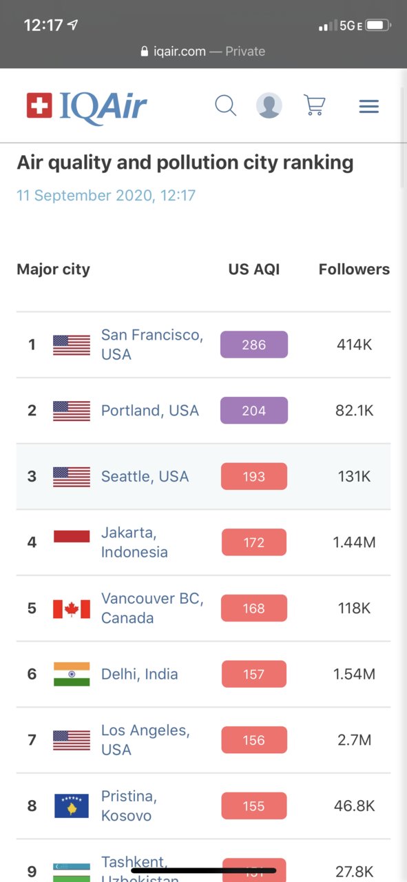Tap the lock icon in address bar
Viewport: 407px width, 882px height.
144,52
